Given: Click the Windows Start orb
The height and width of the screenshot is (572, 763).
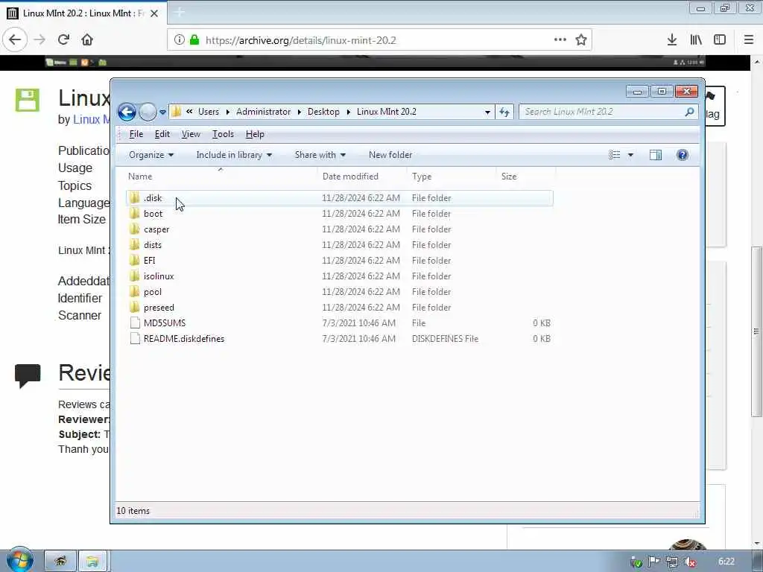Looking at the screenshot, I should [x=19, y=560].
